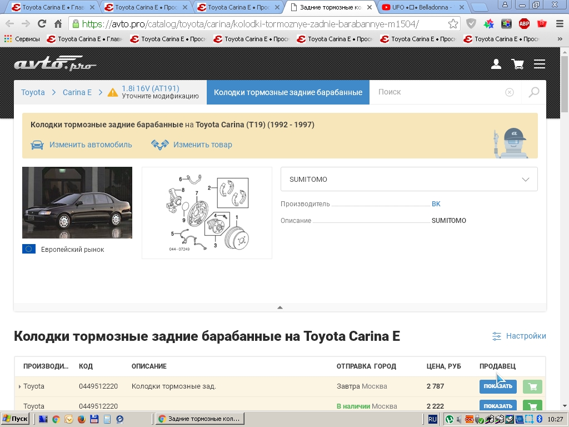Click the user account icon

[496, 64]
